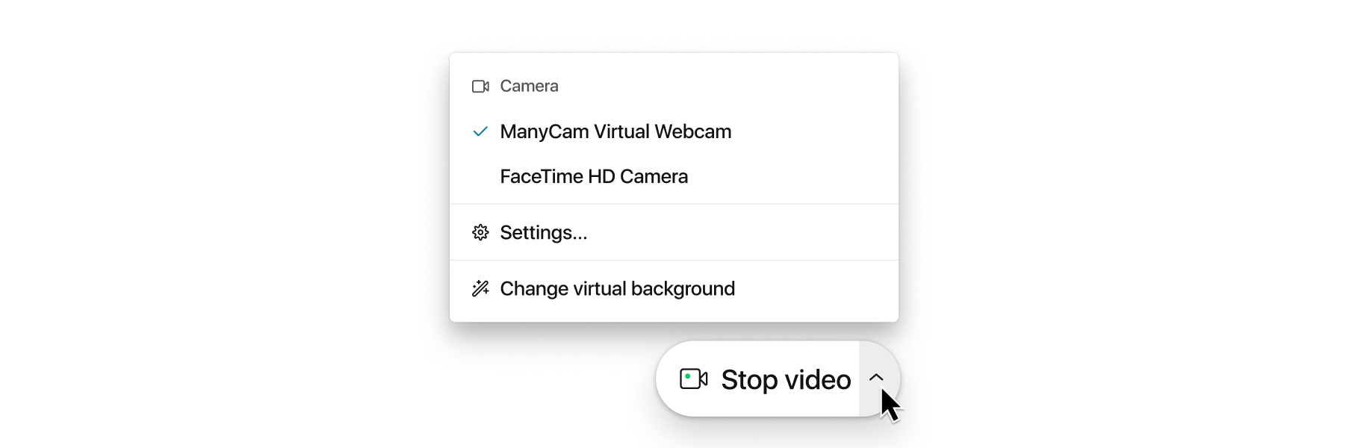The width and height of the screenshot is (1346, 448).
Task: Click the green recording dot on camera icon
Action: click(x=687, y=376)
